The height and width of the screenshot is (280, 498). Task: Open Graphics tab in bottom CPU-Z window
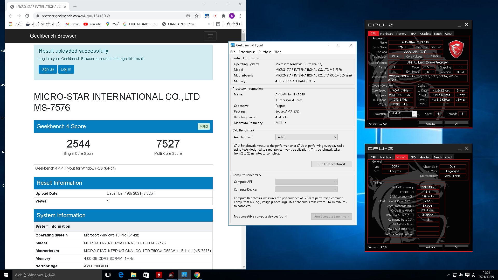tap(425, 157)
